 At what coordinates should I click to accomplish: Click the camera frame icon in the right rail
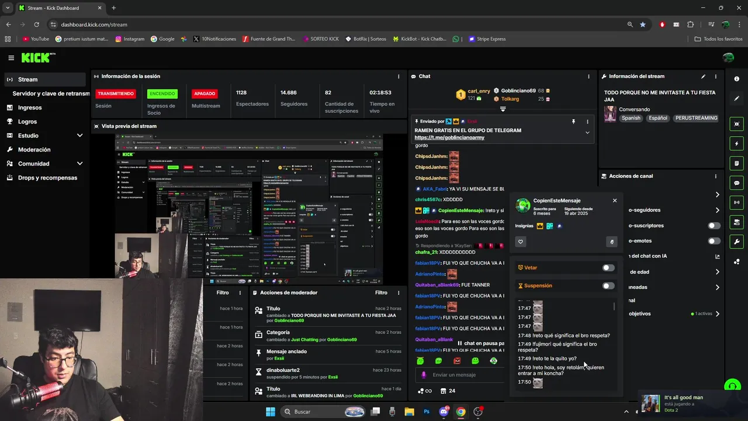tap(736, 124)
